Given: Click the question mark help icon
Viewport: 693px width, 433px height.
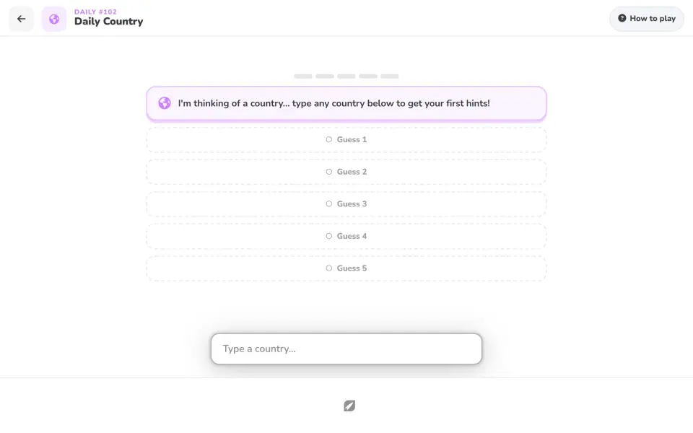Looking at the screenshot, I should click(x=622, y=18).
